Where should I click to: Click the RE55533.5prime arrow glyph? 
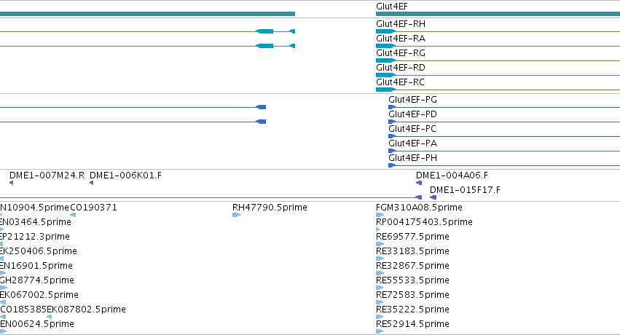pos(380,288)
